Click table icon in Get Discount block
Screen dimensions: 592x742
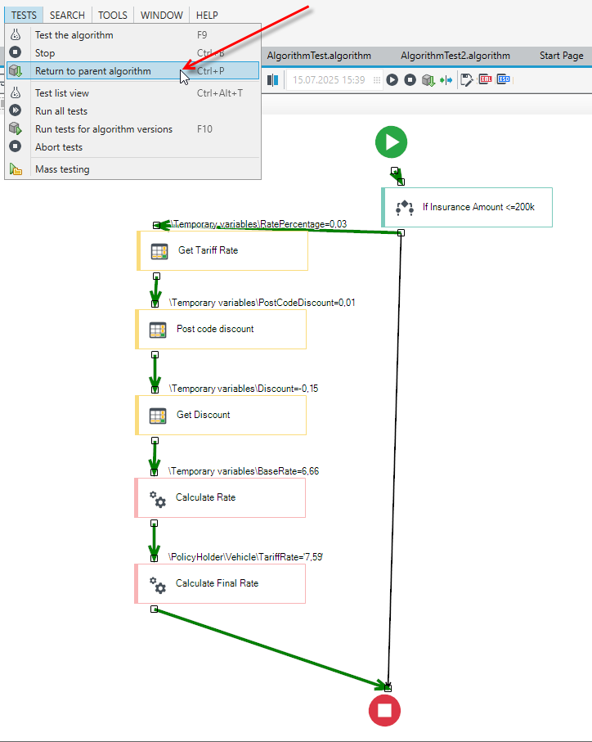(158, 416)
